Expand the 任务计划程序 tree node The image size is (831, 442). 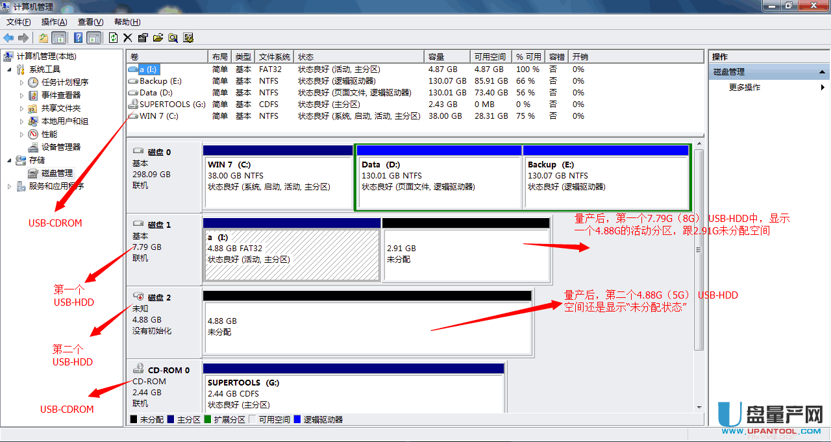coord(22,82)
